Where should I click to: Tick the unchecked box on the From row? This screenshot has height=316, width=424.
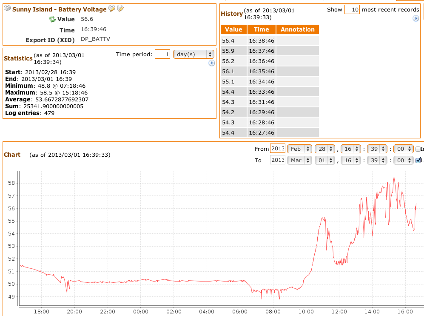tap(418, 149)
